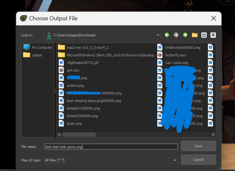Select the ant.mov file
The height and width of the screenshot is (171, 235).
coord(69,70)
